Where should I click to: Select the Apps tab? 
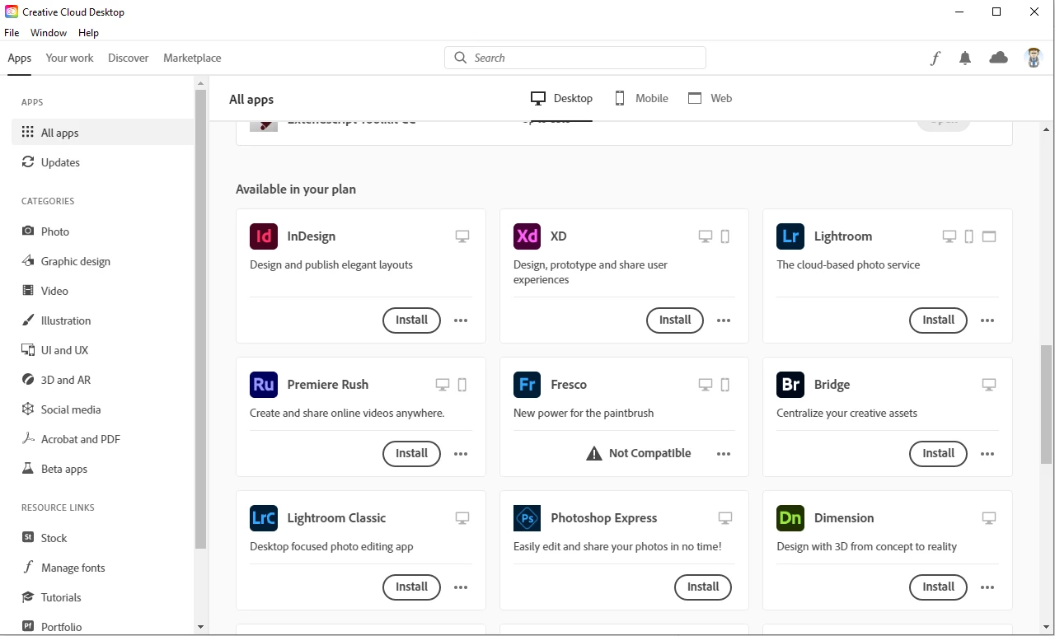[x=20, y=58]
